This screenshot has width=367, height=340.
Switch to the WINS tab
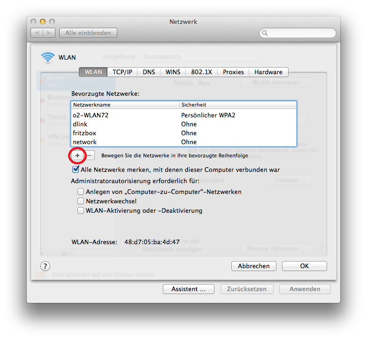[173, 72]
